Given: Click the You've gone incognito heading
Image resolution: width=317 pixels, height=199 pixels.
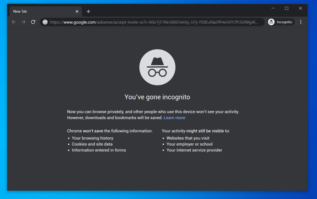Looking at the screenshot, I should pos(157,97).
